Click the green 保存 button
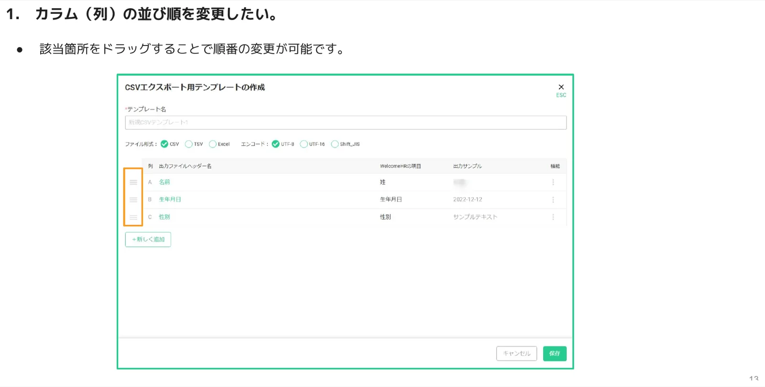Image resolution: width=765 pixels, height=387 pixels. pos(555,354)
